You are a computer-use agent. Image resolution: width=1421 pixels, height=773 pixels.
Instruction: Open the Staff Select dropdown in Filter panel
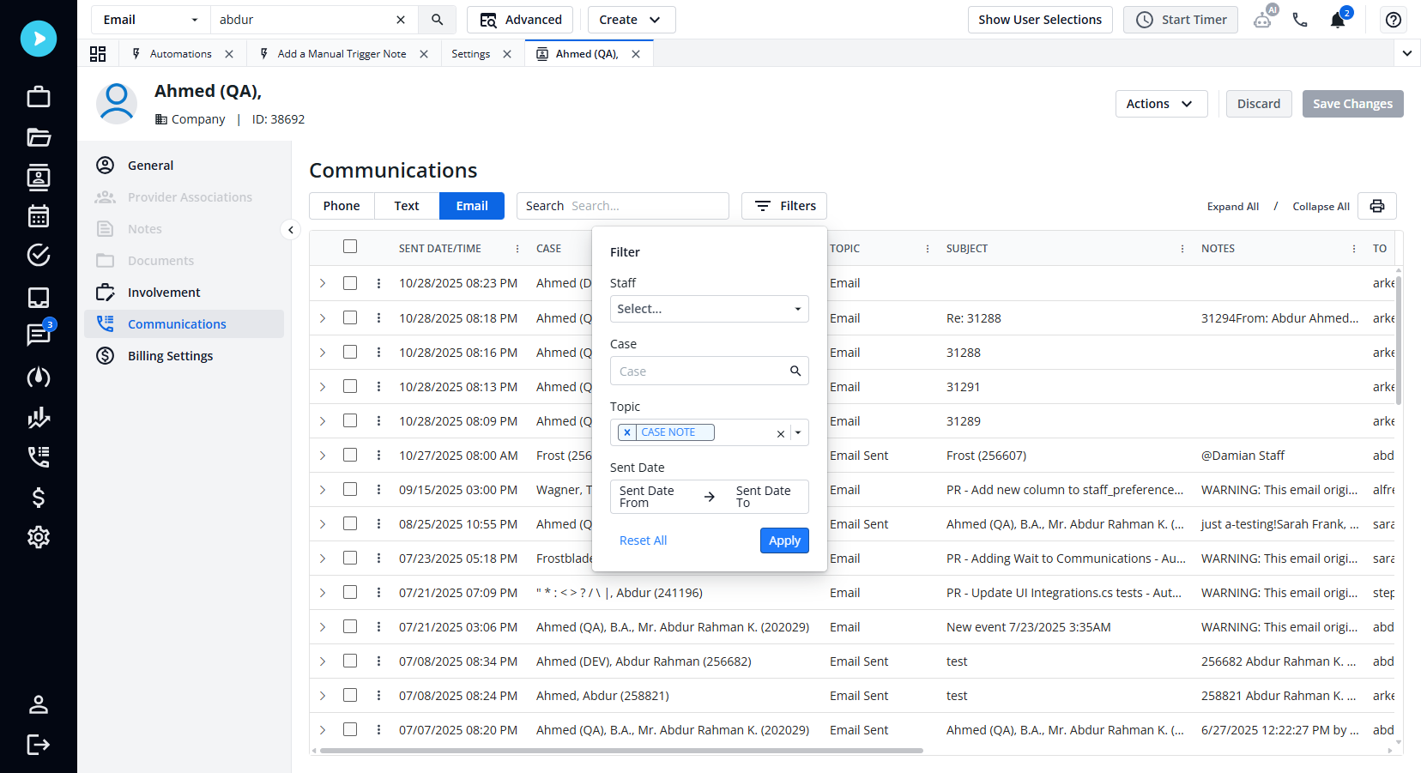[x=709, y=309]
